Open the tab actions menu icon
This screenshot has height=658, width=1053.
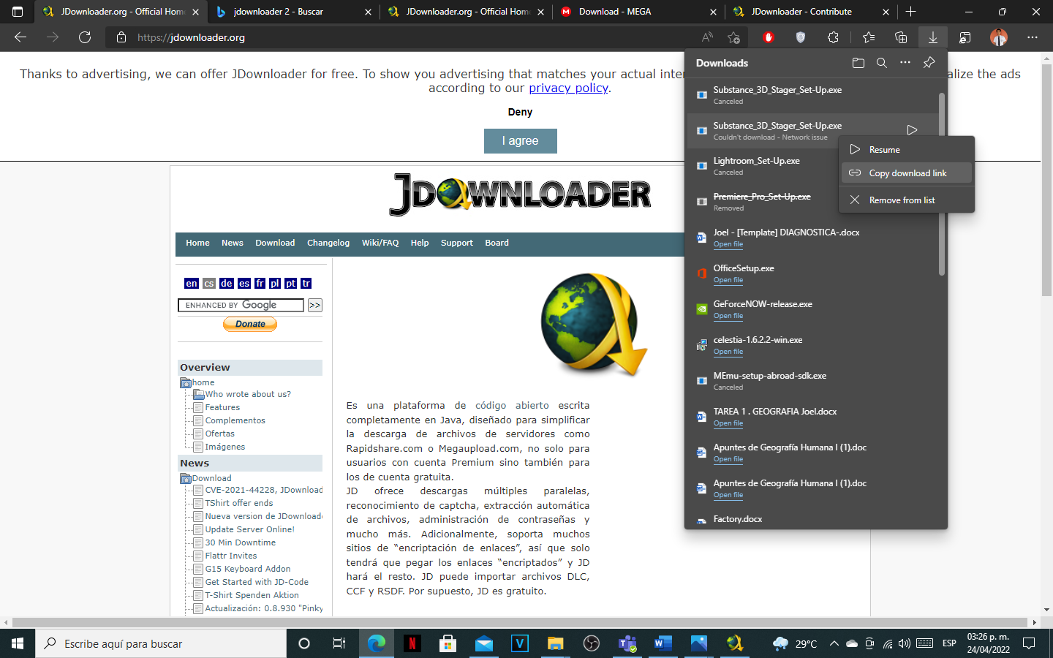tap(18, 12)
